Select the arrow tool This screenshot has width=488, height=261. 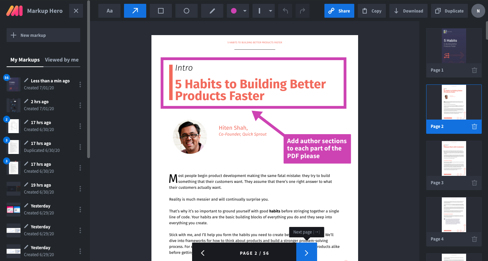(135, 11)
